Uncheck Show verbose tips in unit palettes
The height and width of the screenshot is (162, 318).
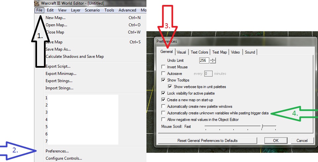coord(170,87)
